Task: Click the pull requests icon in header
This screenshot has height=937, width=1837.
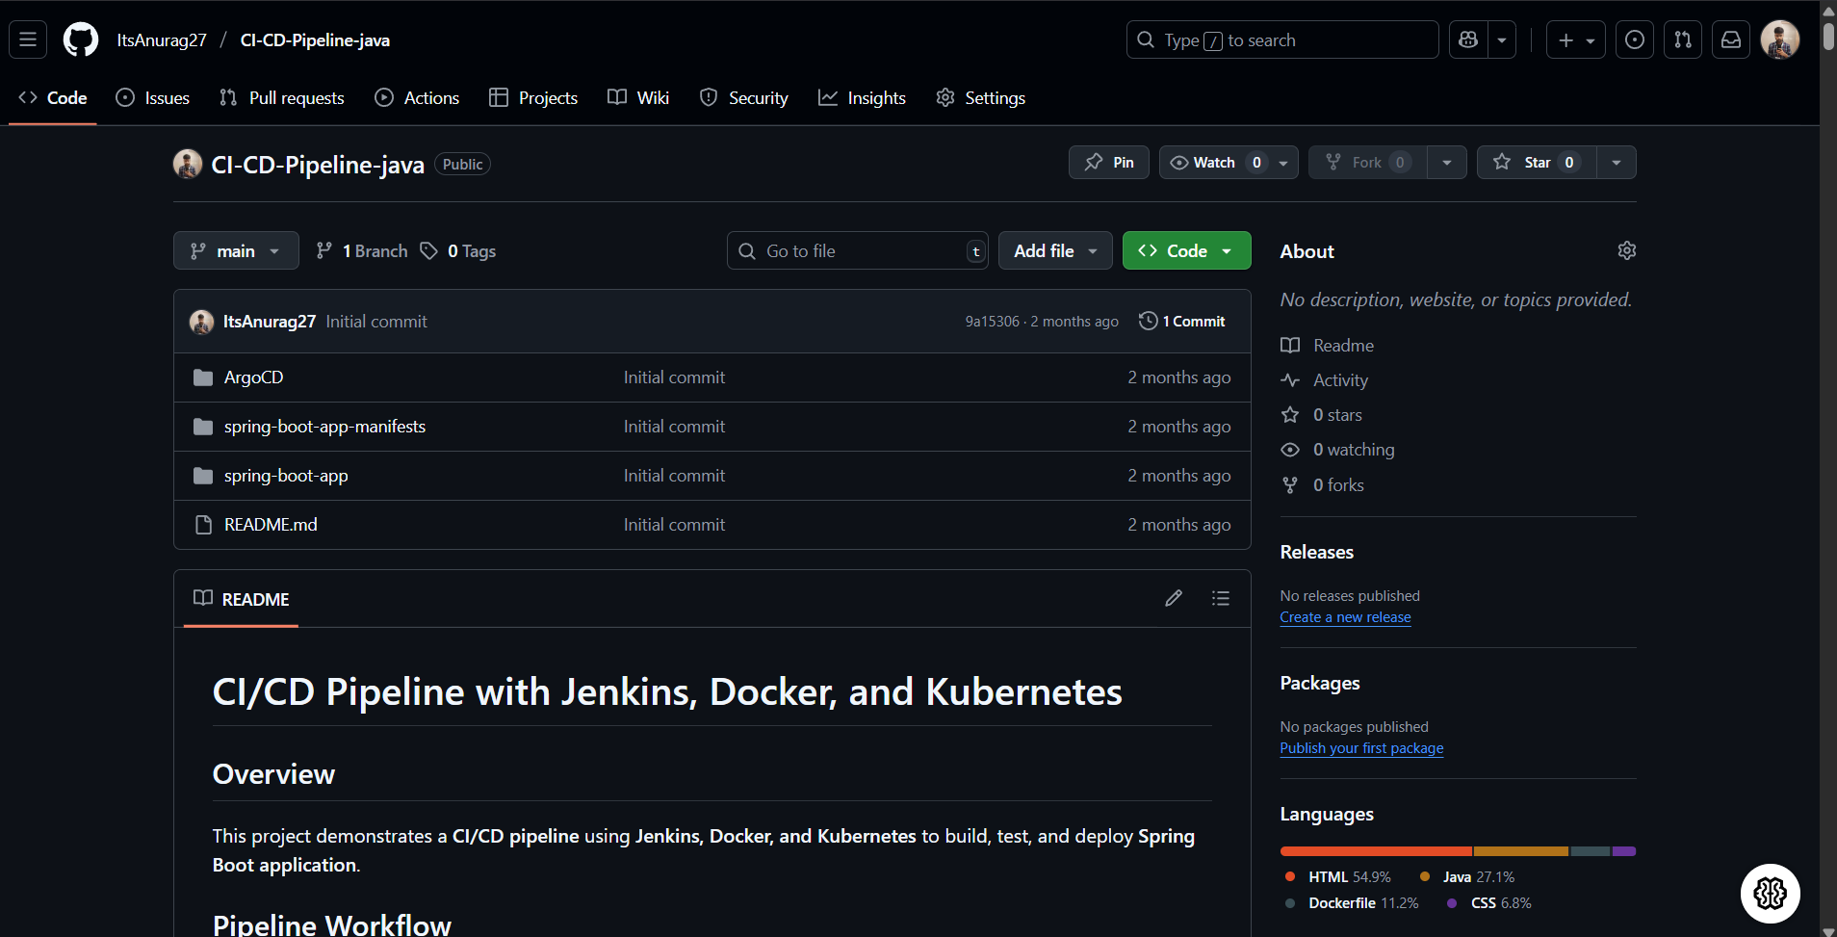Action: pos(1682,40)
